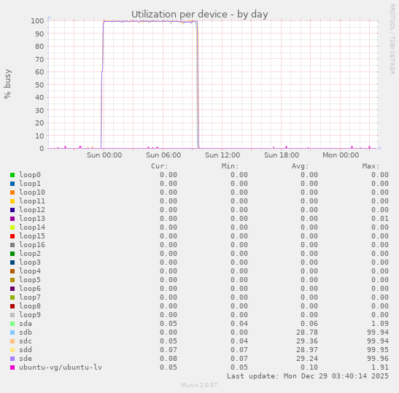Click the Sun 06:00 time axis label
This screenshot has width=399, height=393.
[163, 155]
